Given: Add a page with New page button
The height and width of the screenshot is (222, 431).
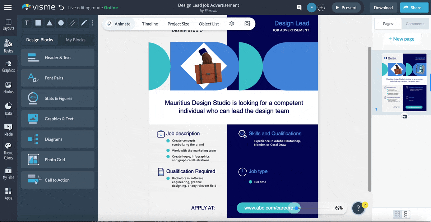Looking at the screenshot, I should [401, 39].
